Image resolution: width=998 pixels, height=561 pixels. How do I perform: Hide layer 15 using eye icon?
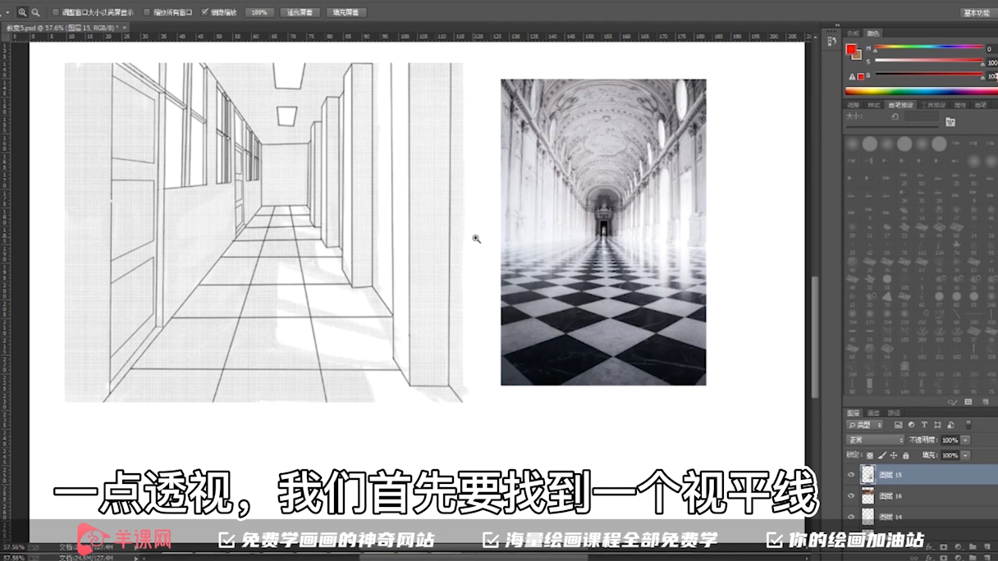coord(851,475)
